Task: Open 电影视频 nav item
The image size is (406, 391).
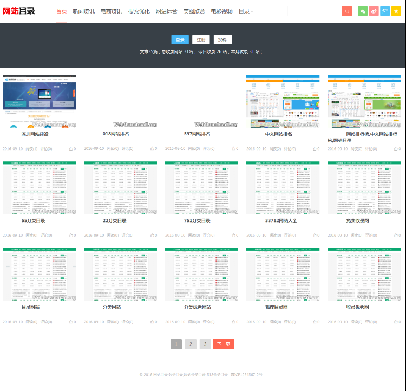Action: click(222, 11)
